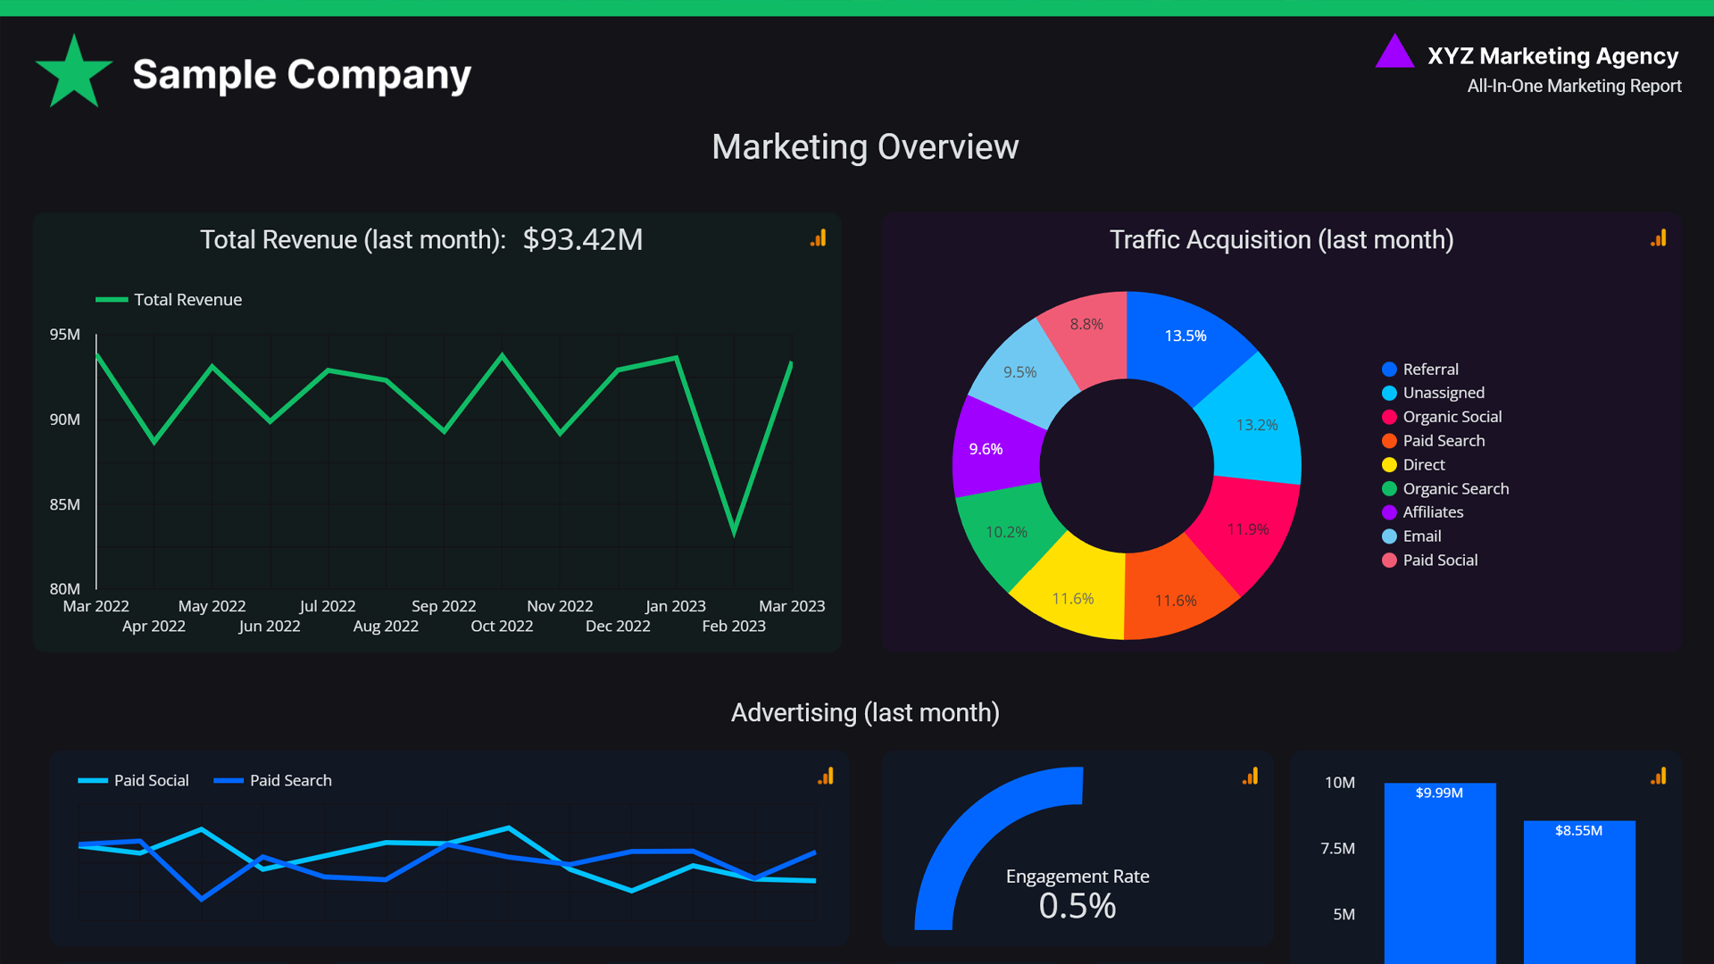Image resolution: width=1714 pixels, height=964 pixels.
Task: Click analytics icon on bar chart panel
Action: pyautogui.click(x=1659, y=777)
